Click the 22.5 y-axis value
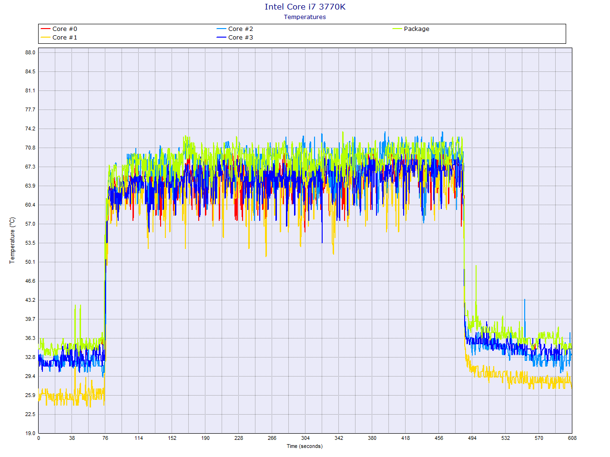610x457 pixels. coord(30,414)
